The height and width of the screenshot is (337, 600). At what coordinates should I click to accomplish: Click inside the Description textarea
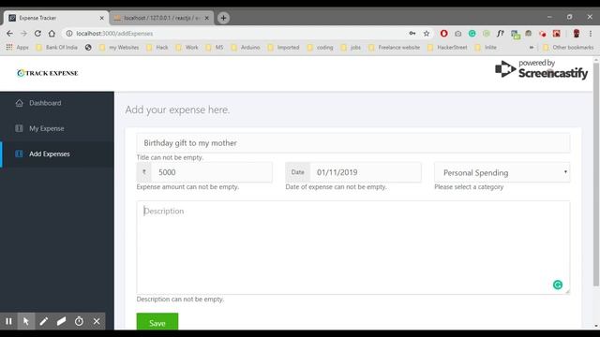coord(352,247)
